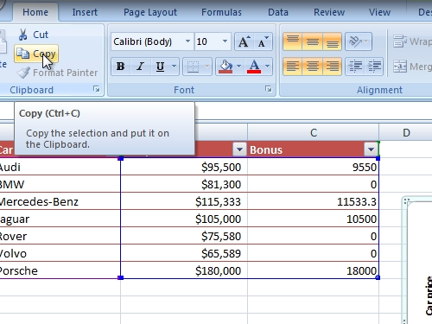Open the Page Layout tab

pos(150,12)
